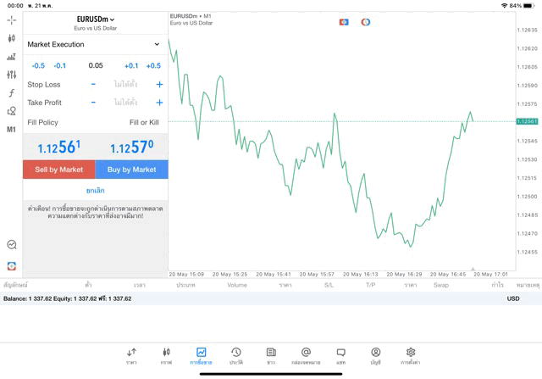Select the crosshair tool in left sidebar
542x379 pixels.
(12, 20)
